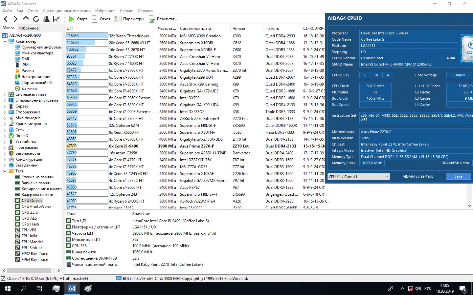Select Суммарная информация in the tree
The image size is (473, 295).
tap(38, 47)
